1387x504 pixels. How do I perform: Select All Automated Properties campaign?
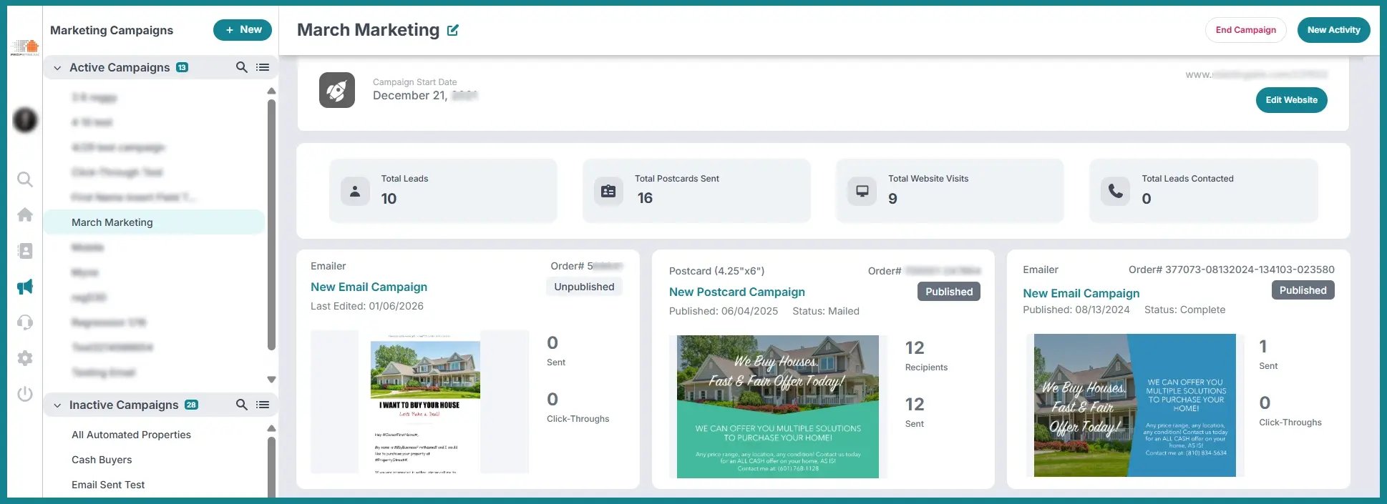(131, 435)
